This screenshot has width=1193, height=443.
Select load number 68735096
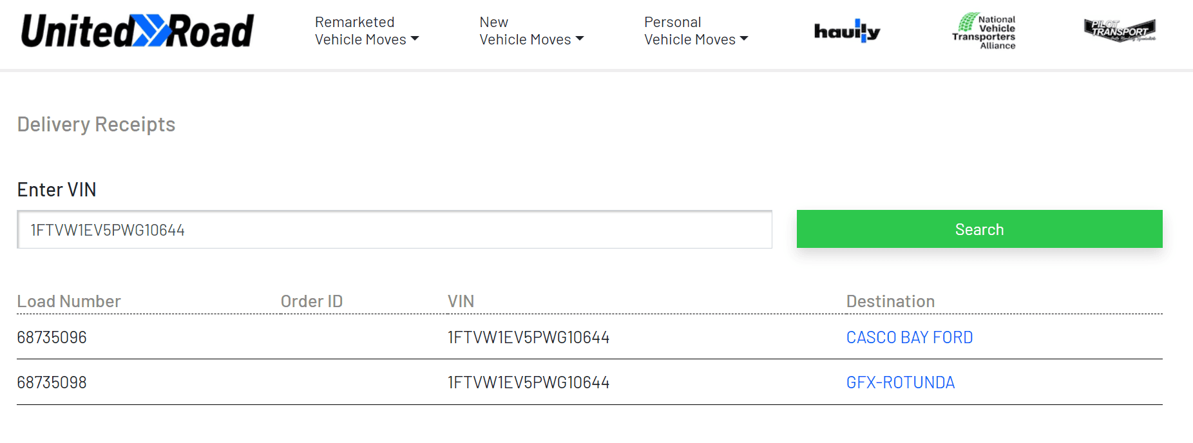[52, 337]
